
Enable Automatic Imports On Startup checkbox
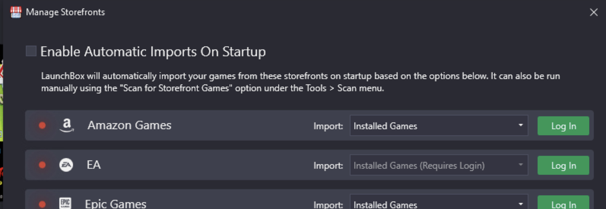pos(31,51)
